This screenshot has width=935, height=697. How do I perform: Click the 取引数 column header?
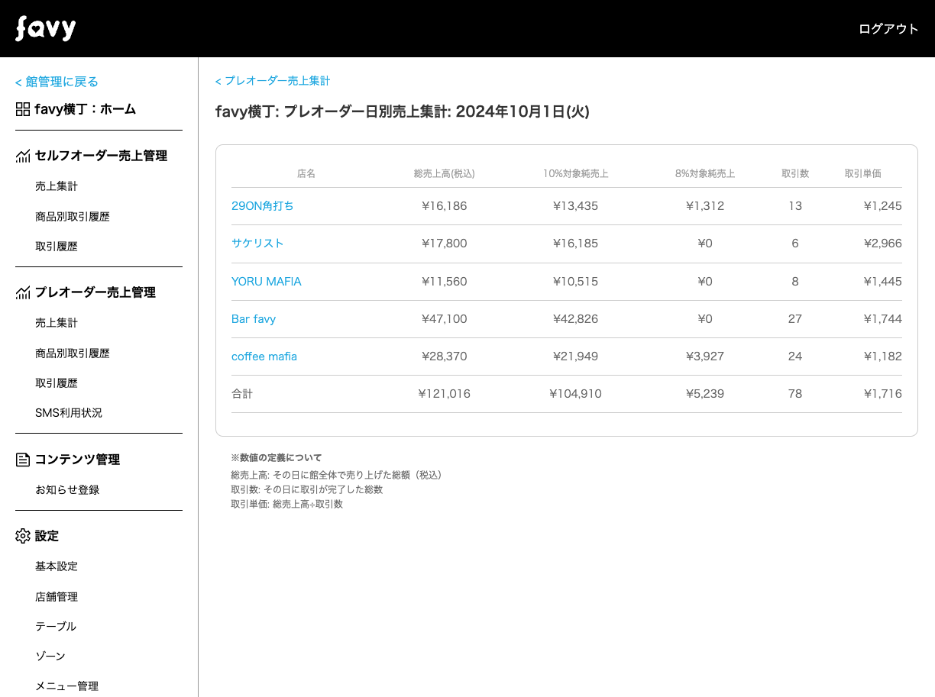tap(795, 174)
